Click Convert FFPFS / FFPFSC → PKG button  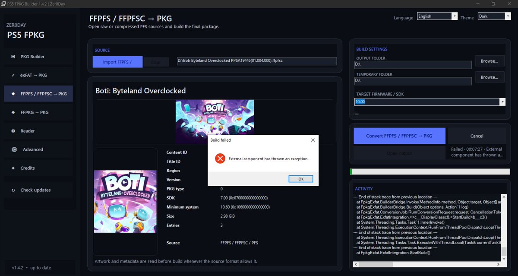pyautogui.click(x=399, y=136)
